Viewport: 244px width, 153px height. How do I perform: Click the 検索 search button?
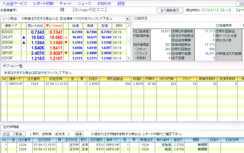pyautogui.click(x=79, y=134)
